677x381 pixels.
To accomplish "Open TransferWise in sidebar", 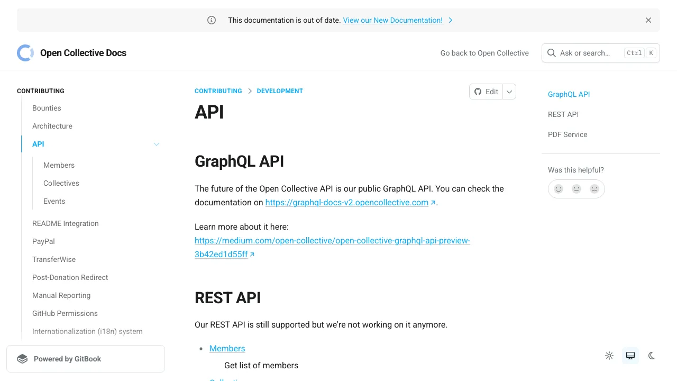I will [54, 259].
